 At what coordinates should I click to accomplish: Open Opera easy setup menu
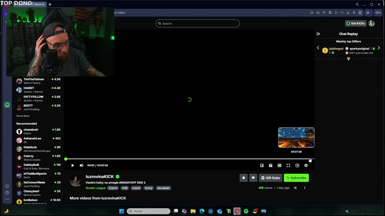point(354,13)
